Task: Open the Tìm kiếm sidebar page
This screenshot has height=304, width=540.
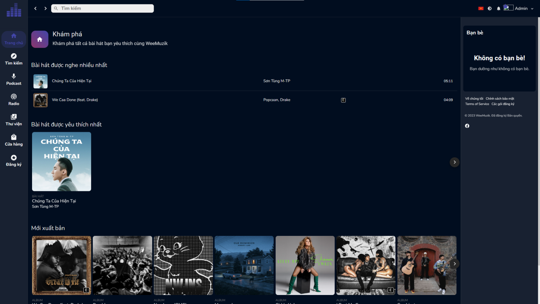Action: coord(14,59)
